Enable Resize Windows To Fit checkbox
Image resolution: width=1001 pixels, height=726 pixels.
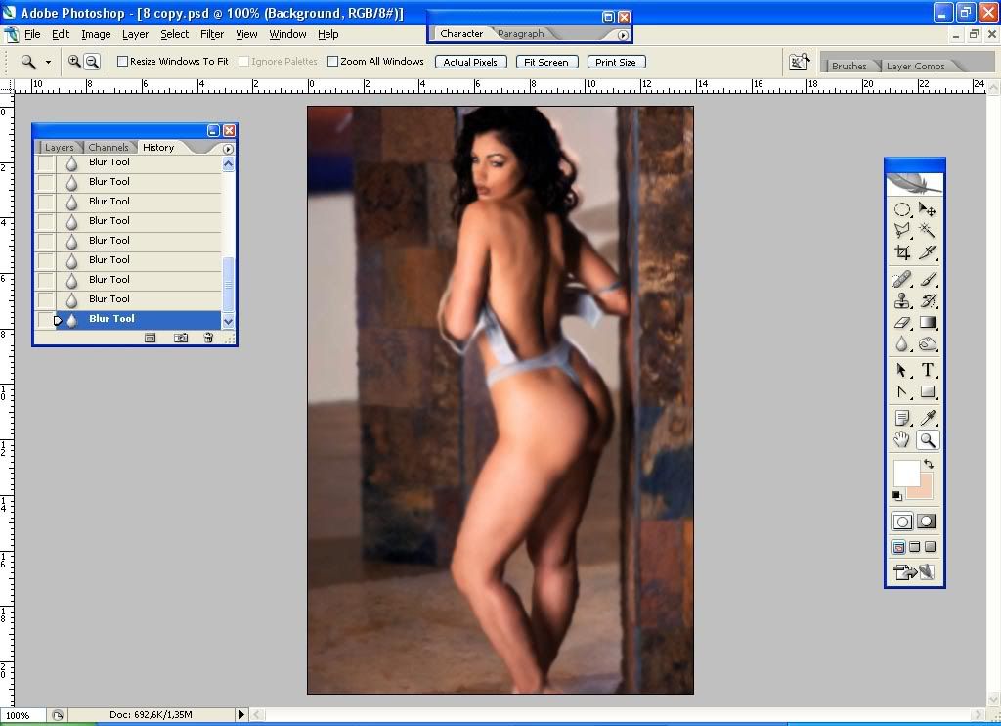(122, 62)
